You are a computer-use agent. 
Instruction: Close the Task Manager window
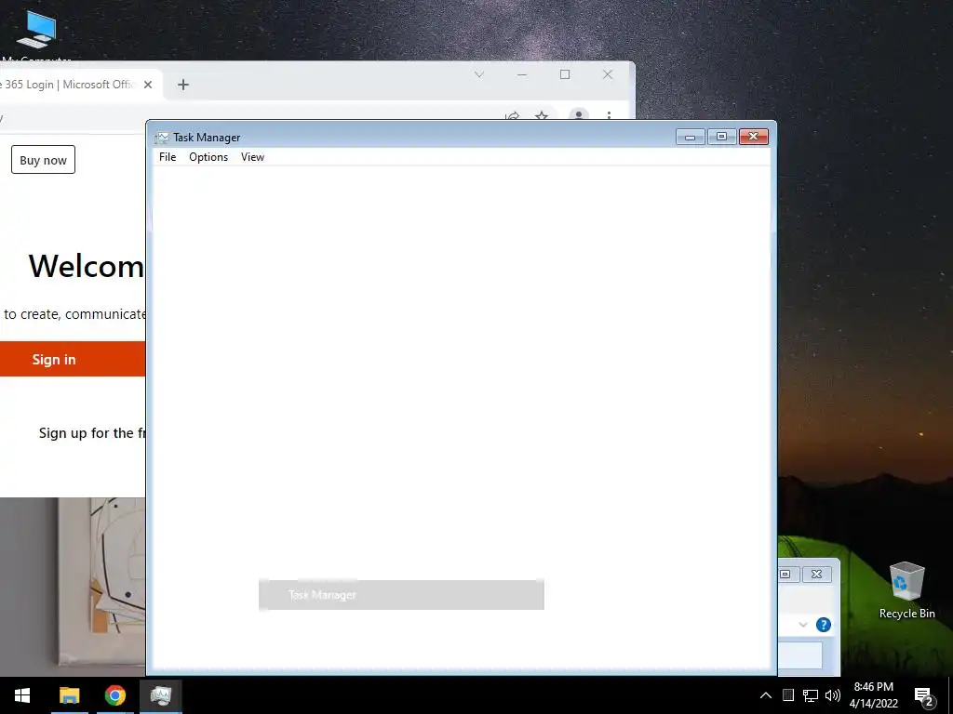coord(754,137)
